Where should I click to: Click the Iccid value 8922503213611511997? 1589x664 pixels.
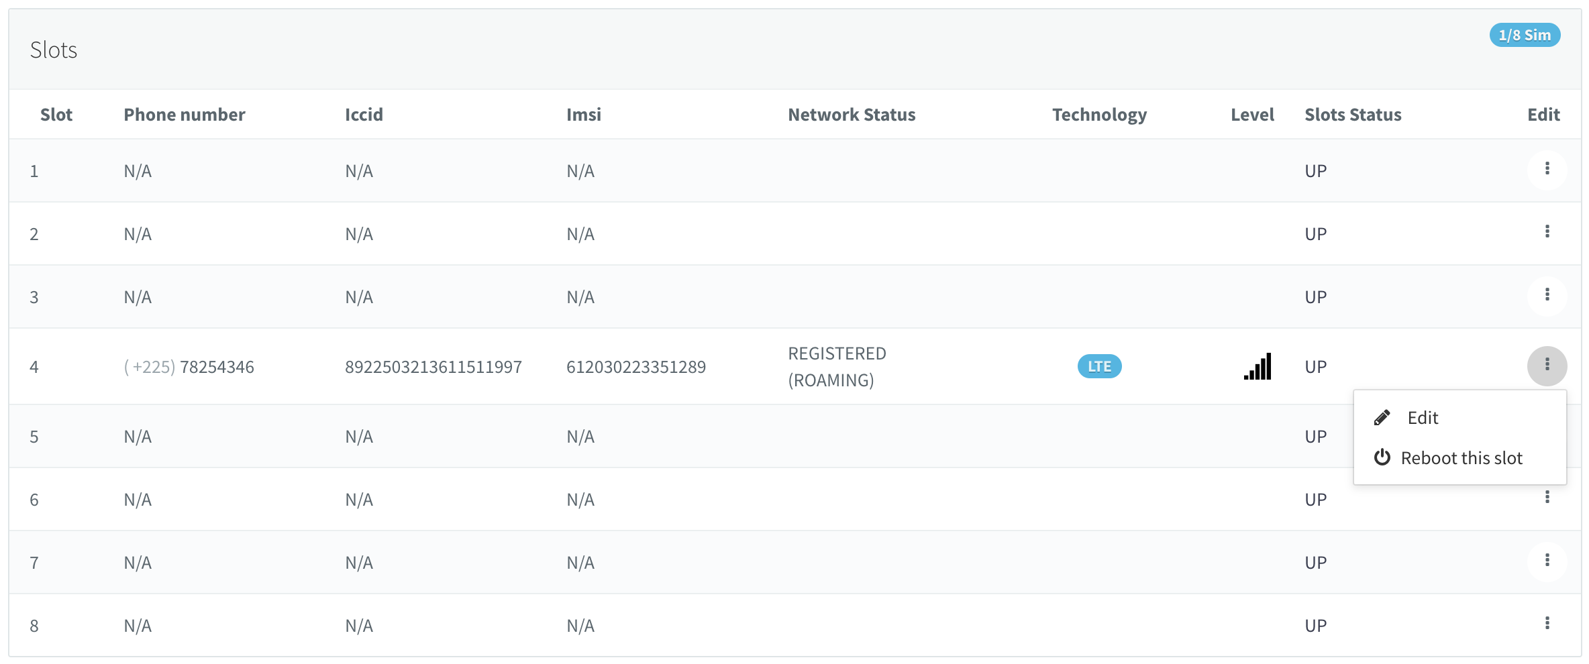pyautogui.click(x=433, y=367)
